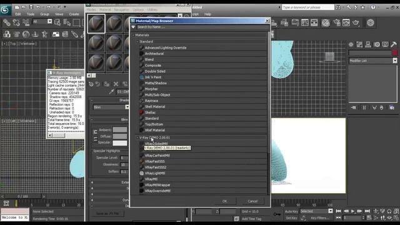Click the Add Time Tag label

coord(251,219)
